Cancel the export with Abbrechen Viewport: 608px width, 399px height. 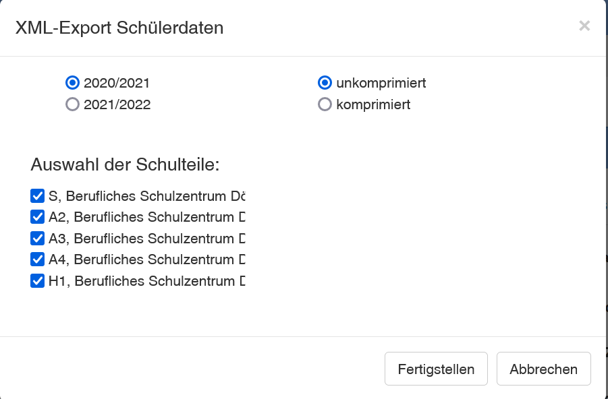click(x=543, y=369)
